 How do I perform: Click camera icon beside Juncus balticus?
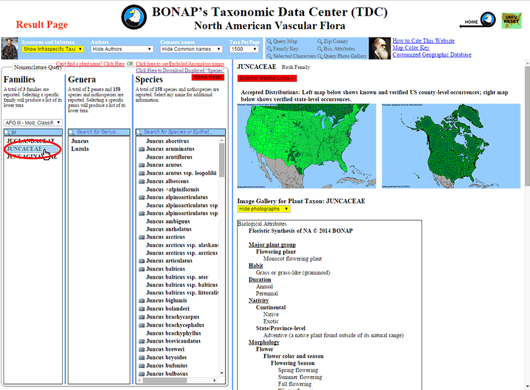point(142,269)
